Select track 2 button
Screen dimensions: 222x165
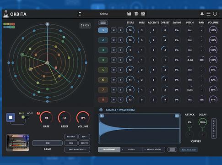click(x=103, y=40)
